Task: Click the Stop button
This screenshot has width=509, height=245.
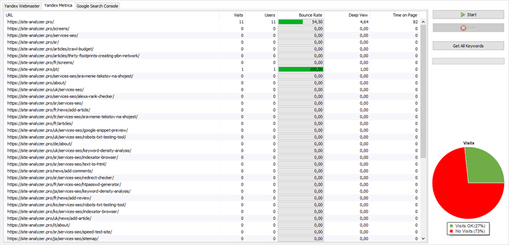Action: pyautogui.click(x=468, y=28)
